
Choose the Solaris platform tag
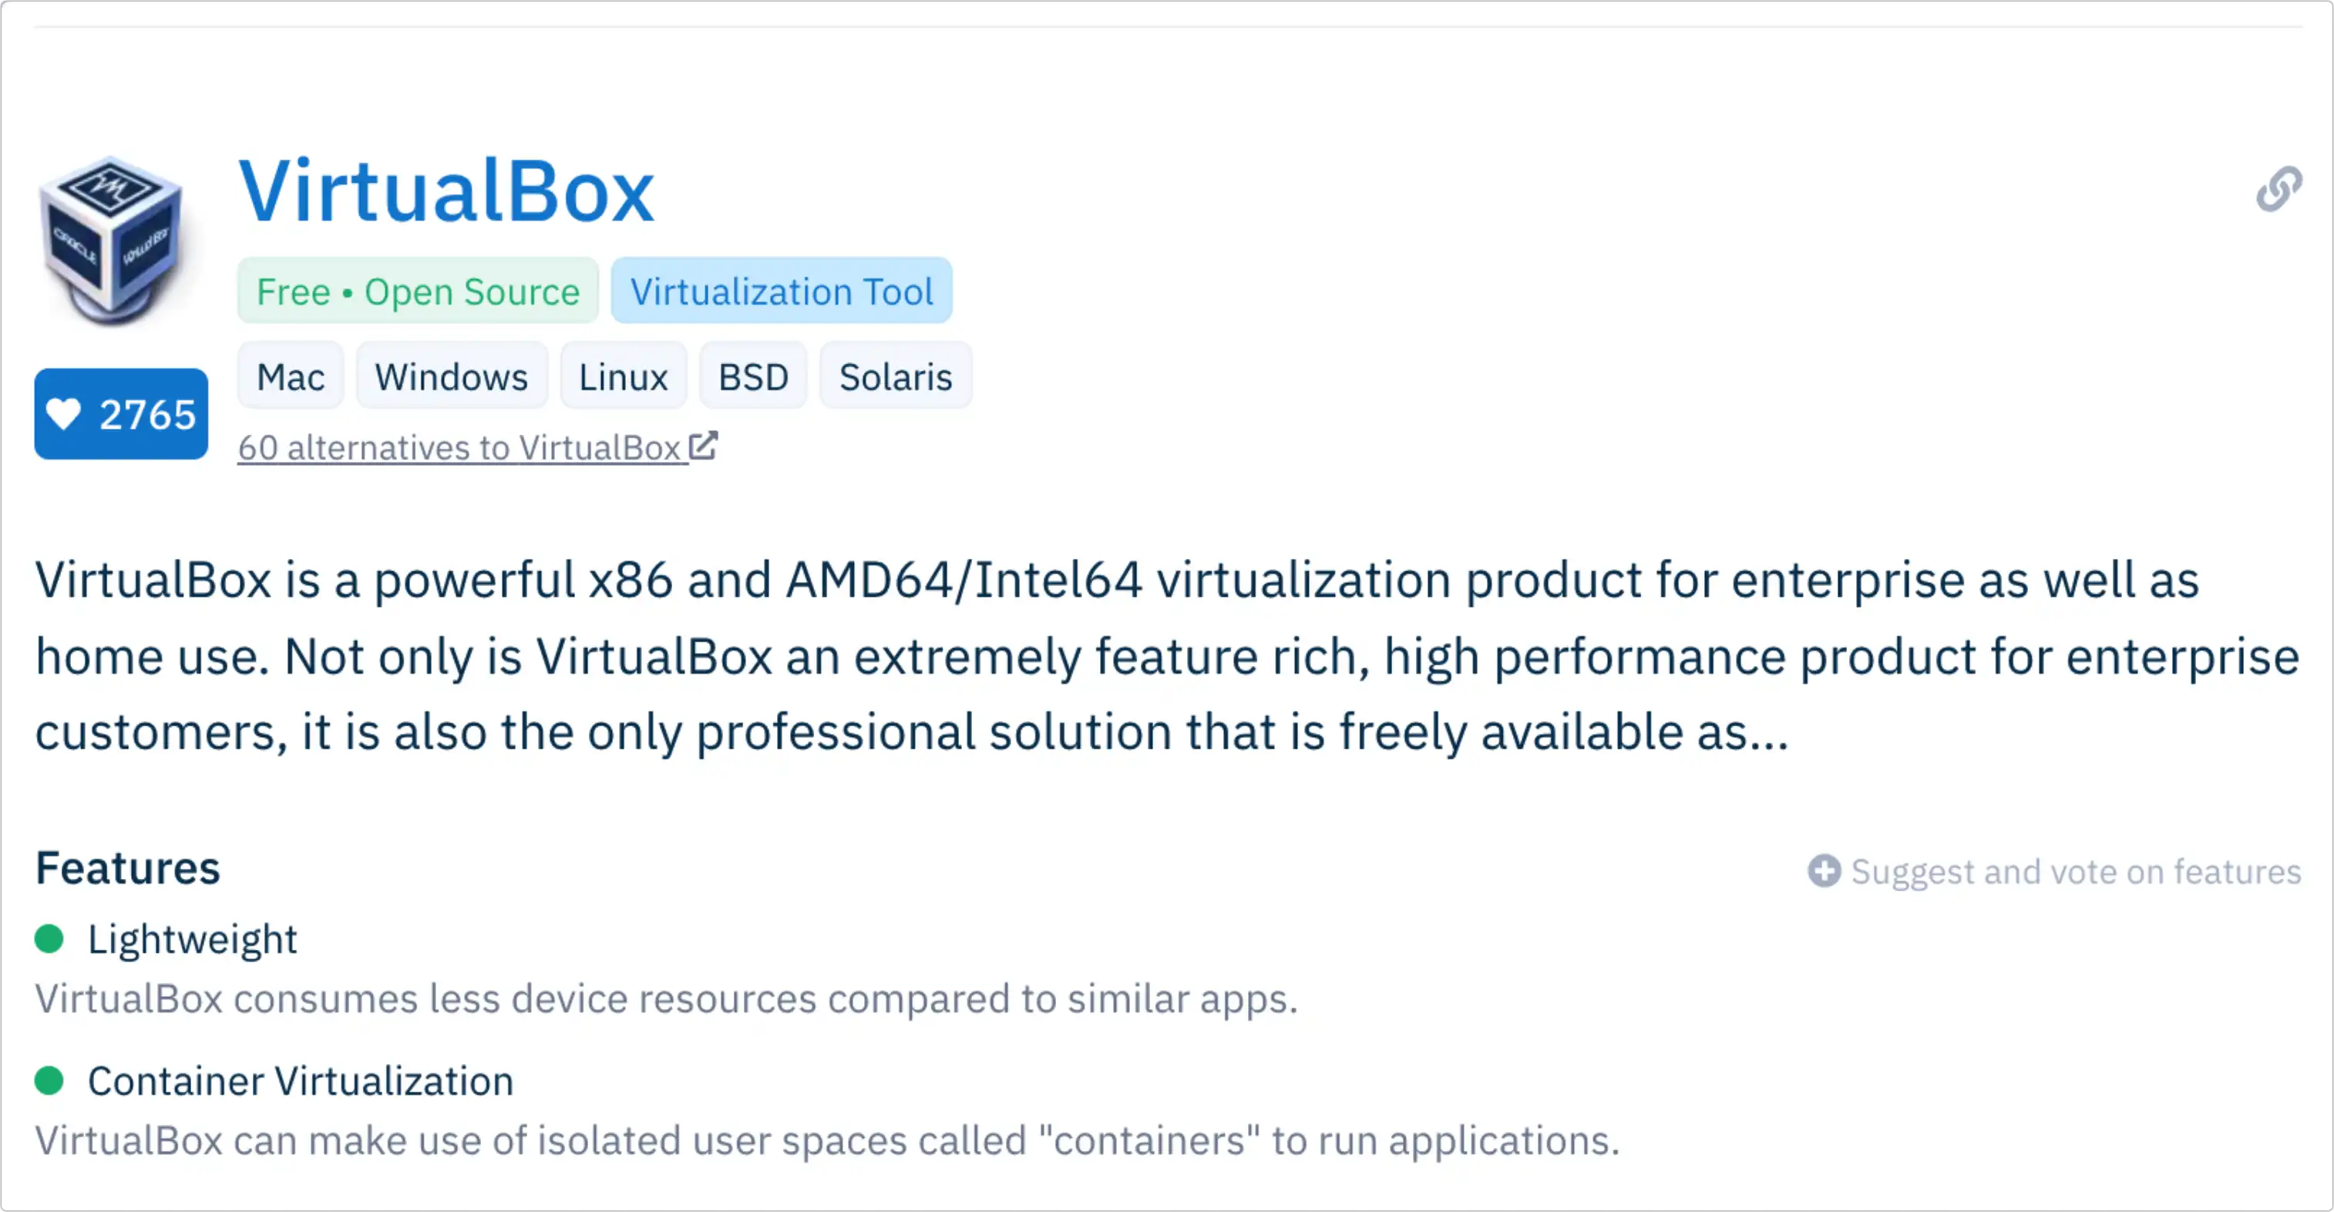pos(895,377)
